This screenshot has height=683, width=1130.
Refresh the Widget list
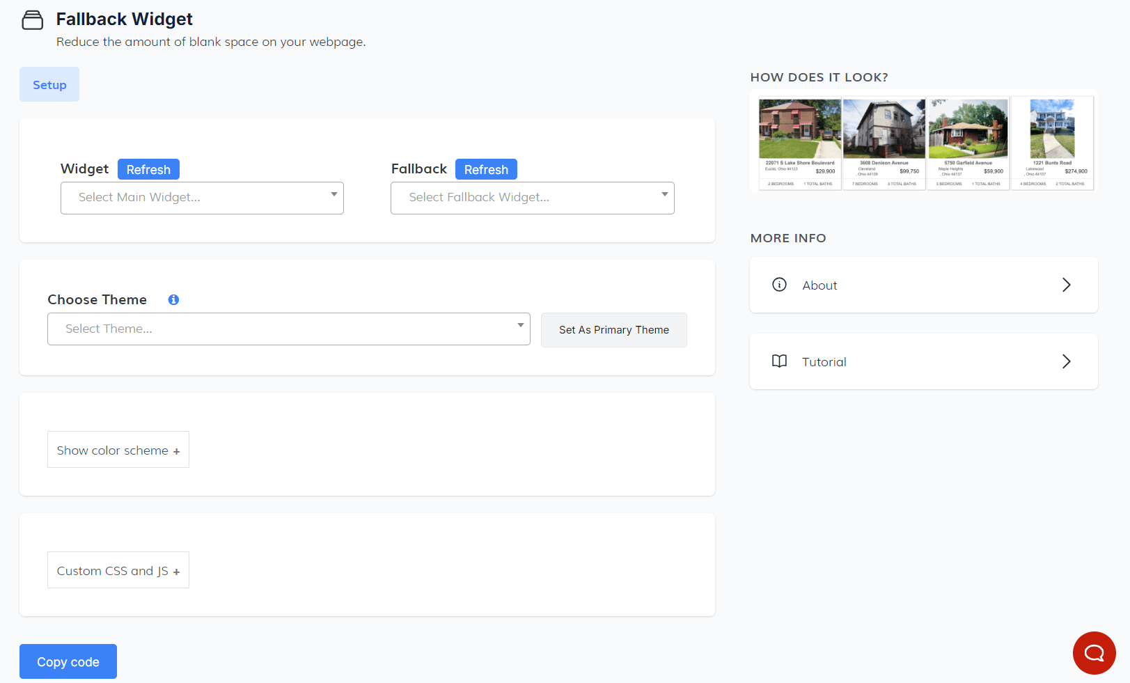(x=148, y=169)
